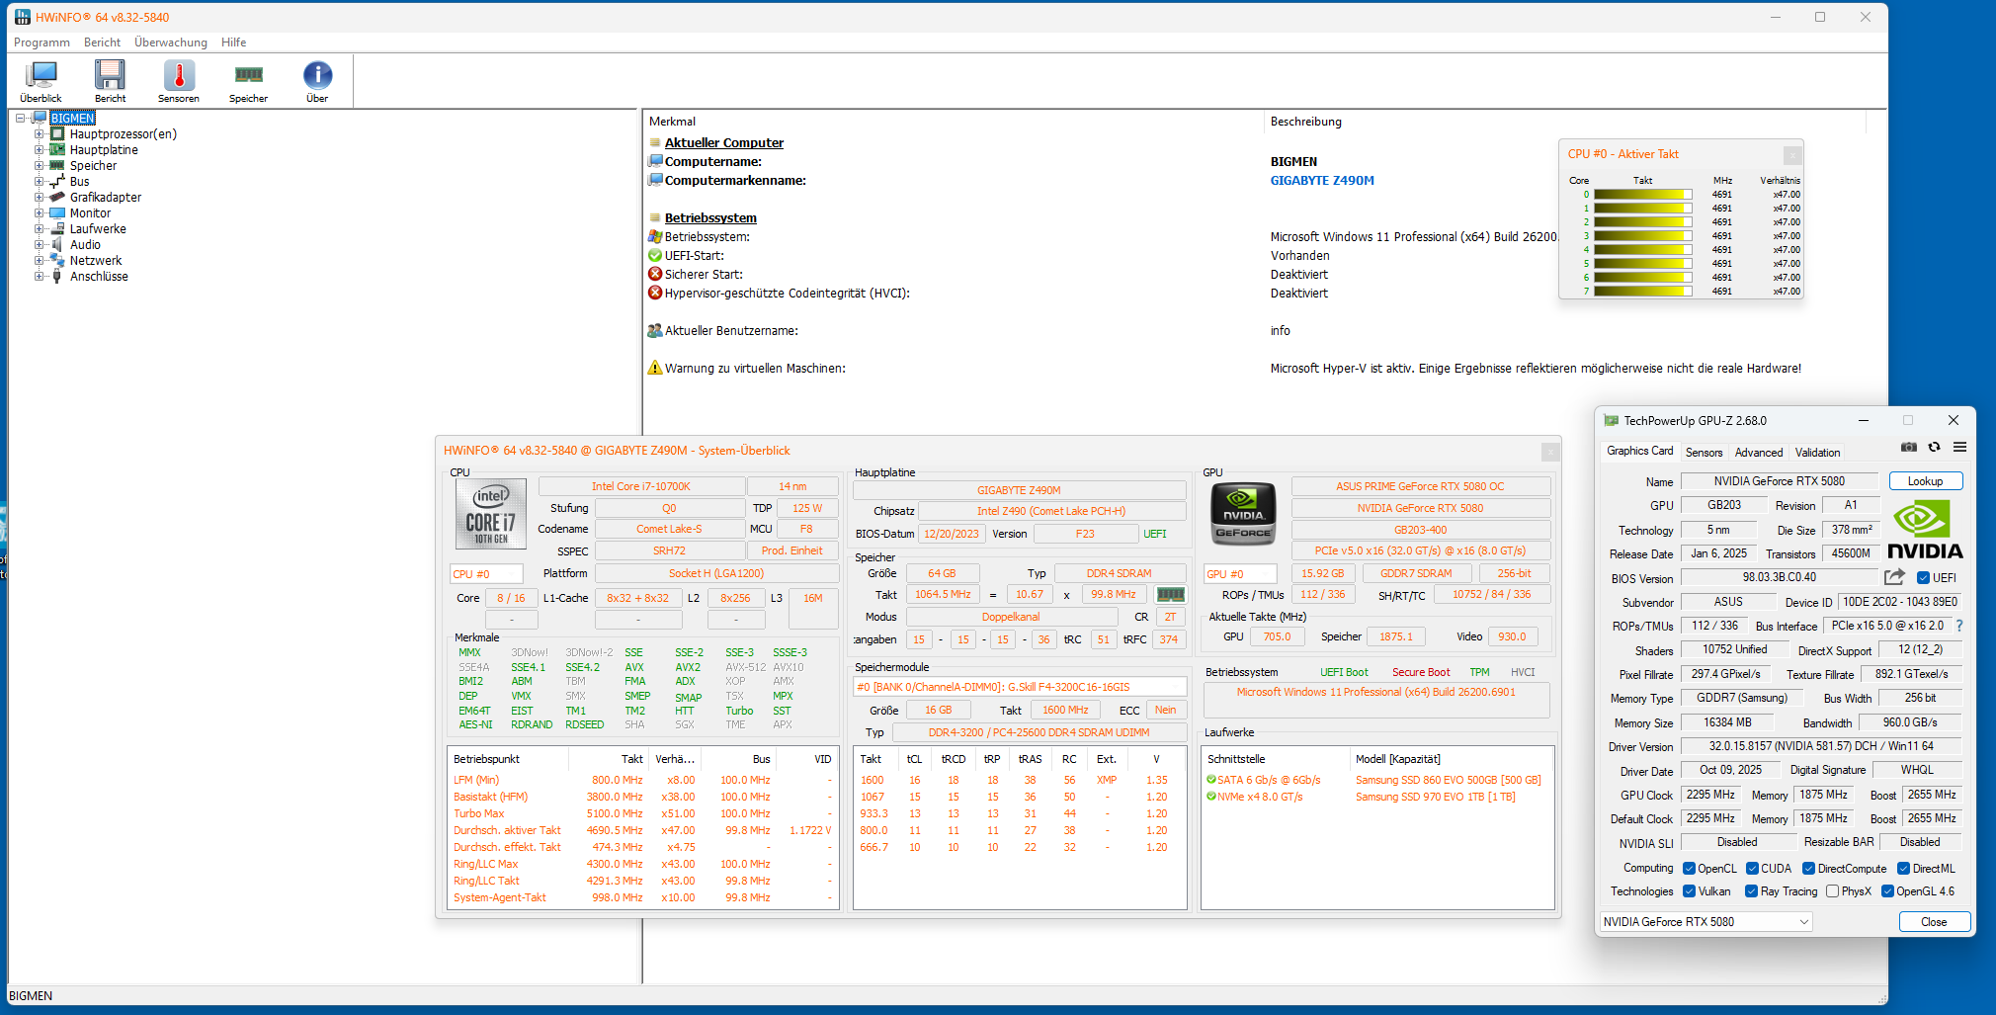1996x1015 pixels.
Task: Click the Close button in GPU-Z
Action: tap(1934, 922)
